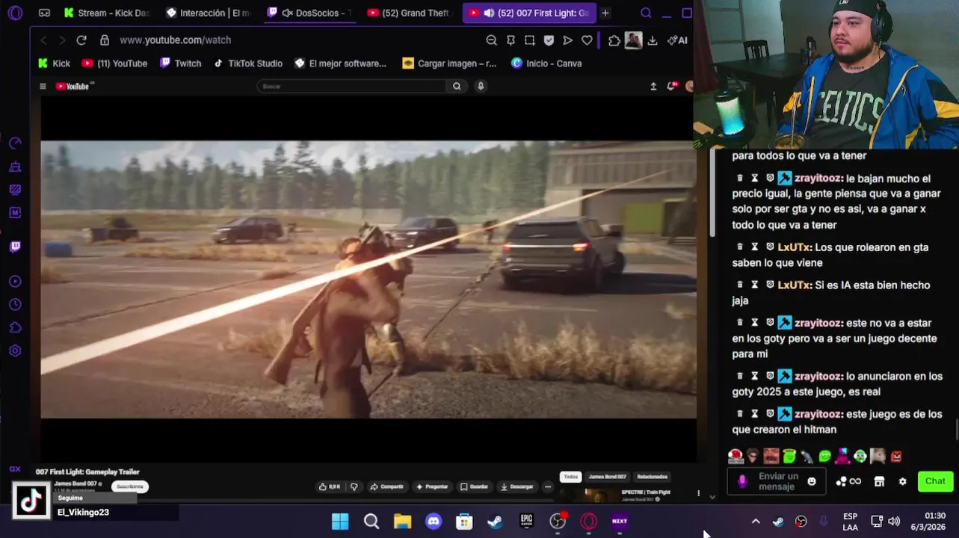Click the YouTube Buscar search field
Viewport: 959px width, 538px height.
click(351, 87)
